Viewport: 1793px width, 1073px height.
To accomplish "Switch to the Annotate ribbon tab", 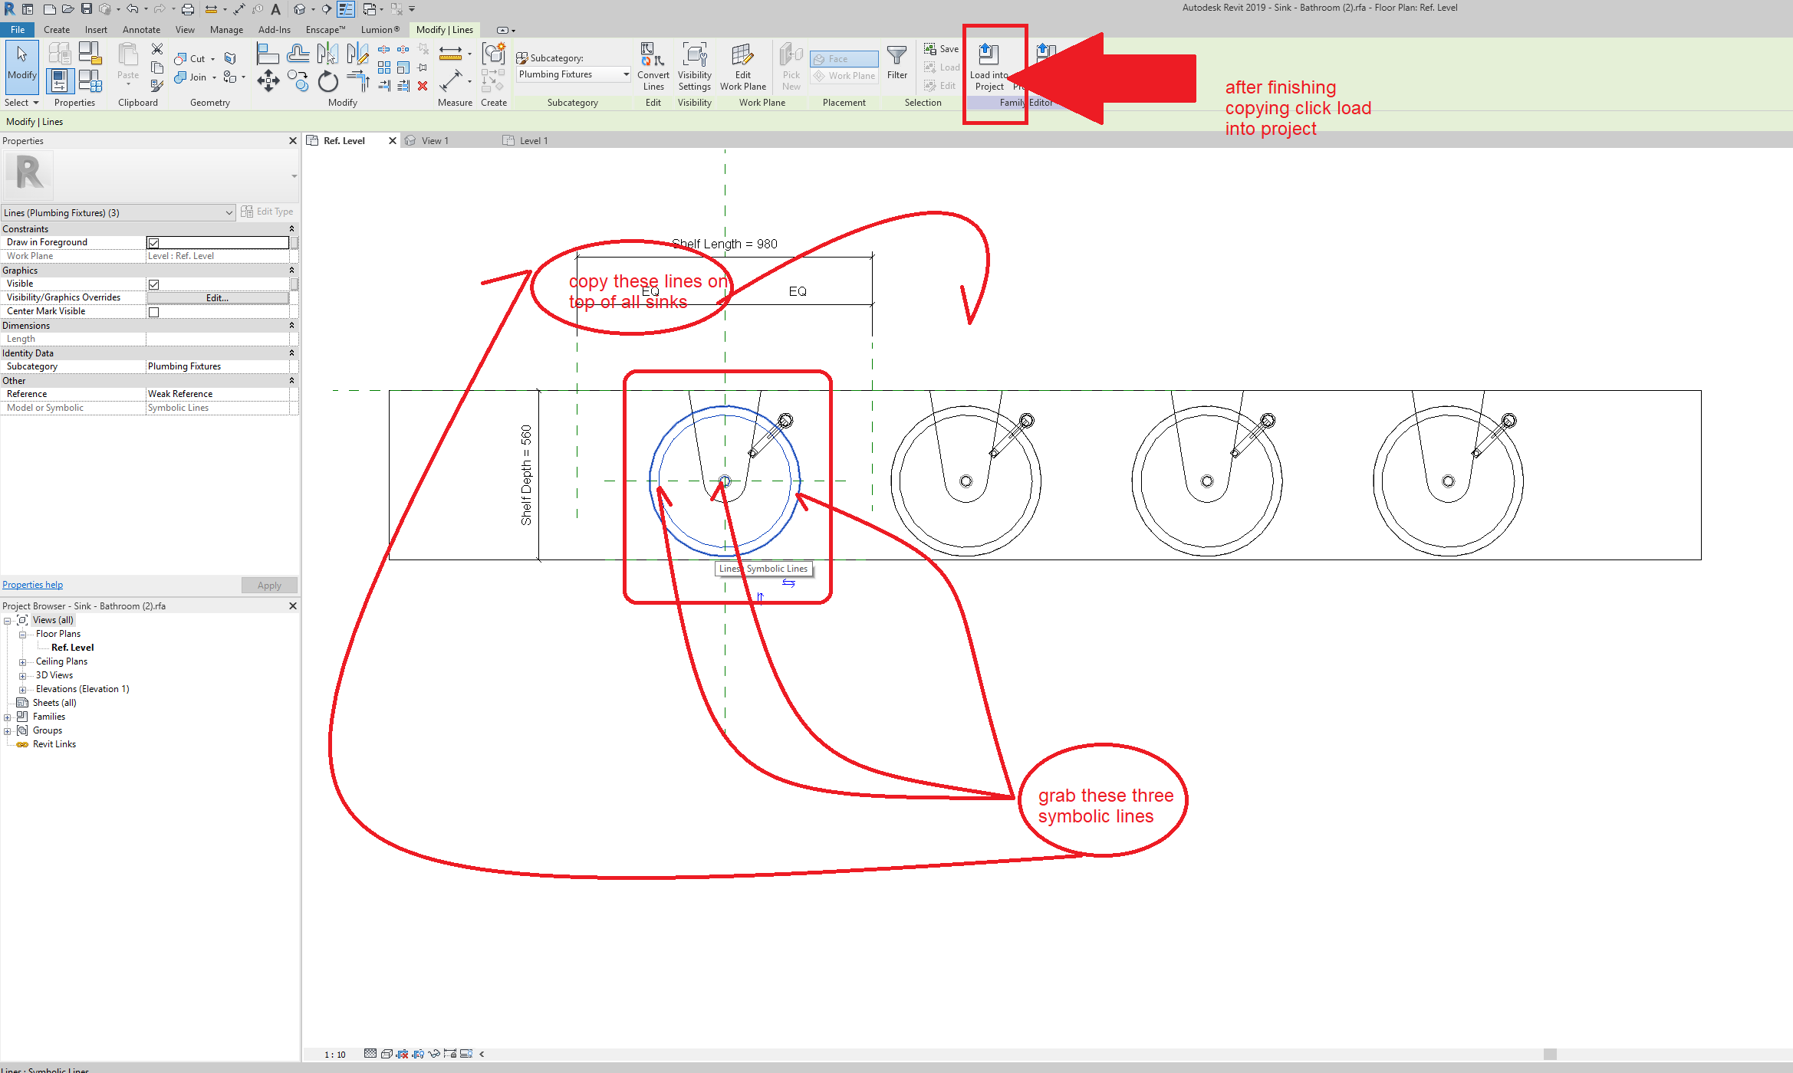I will (141, 29).
